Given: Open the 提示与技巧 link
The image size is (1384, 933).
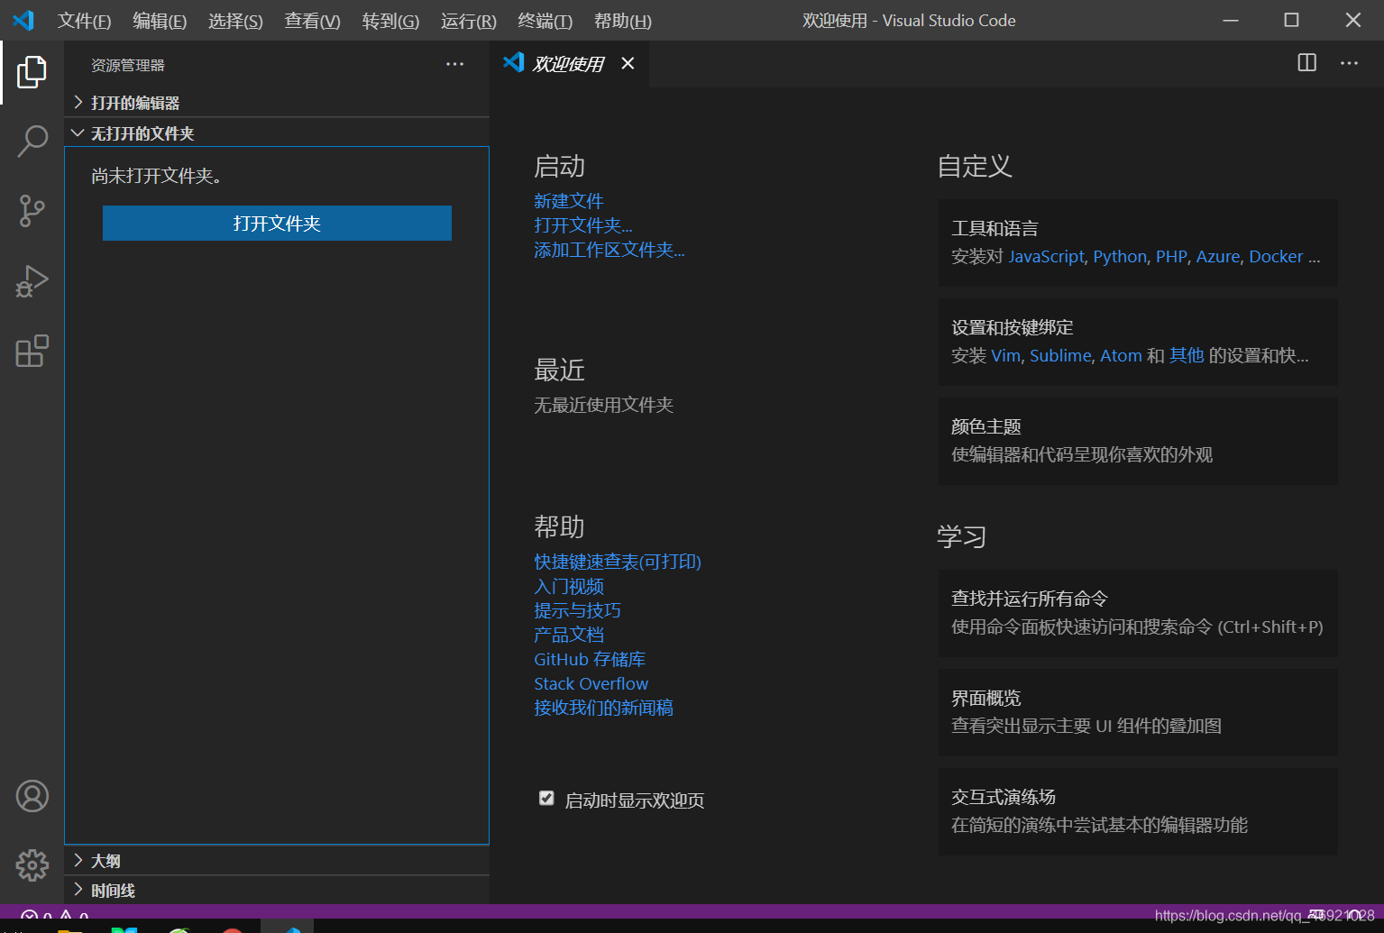Looking at the screenshot, I should tap(577, 610).
